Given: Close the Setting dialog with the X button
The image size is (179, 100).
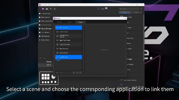Looking at the screenshot, I should pyautogui.click(x=125, y=18).
